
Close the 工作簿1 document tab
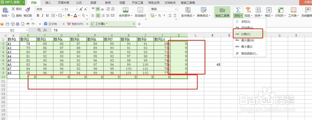(x=134, y=24)
